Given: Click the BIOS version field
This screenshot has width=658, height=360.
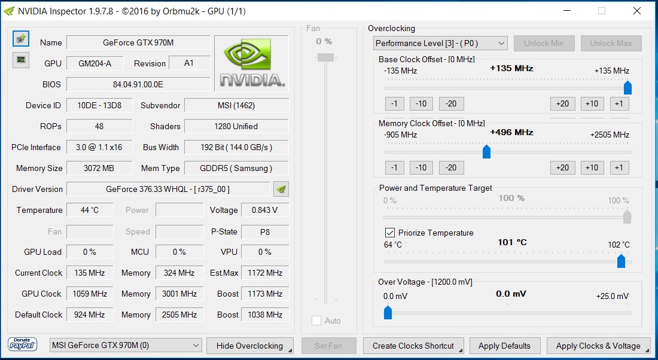Looking at the screenshot, I should pos(138,84).
